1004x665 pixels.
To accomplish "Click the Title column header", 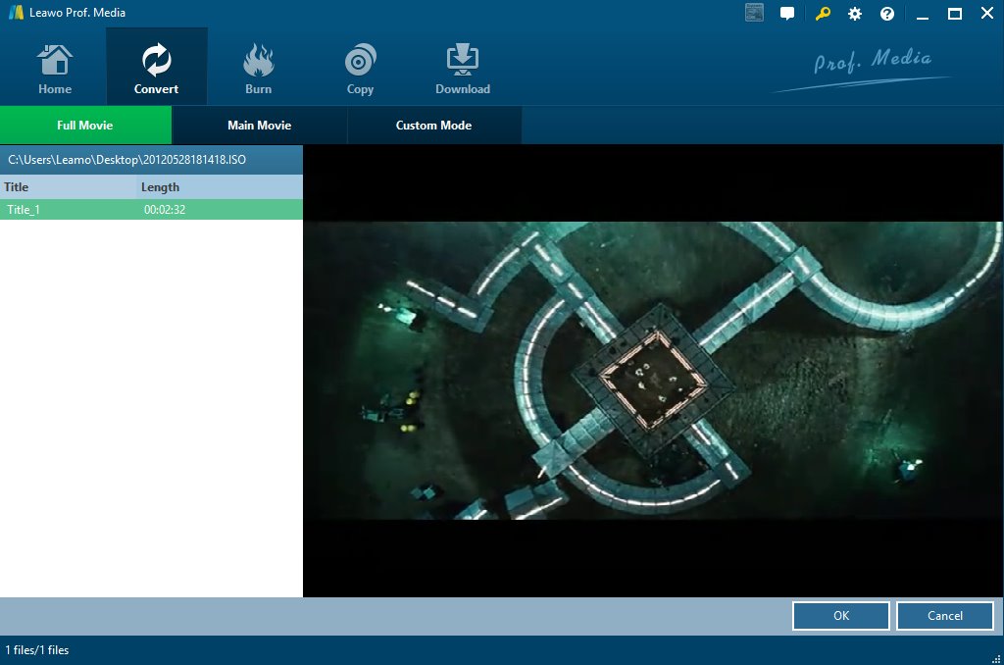I will (x=68, y=187).
